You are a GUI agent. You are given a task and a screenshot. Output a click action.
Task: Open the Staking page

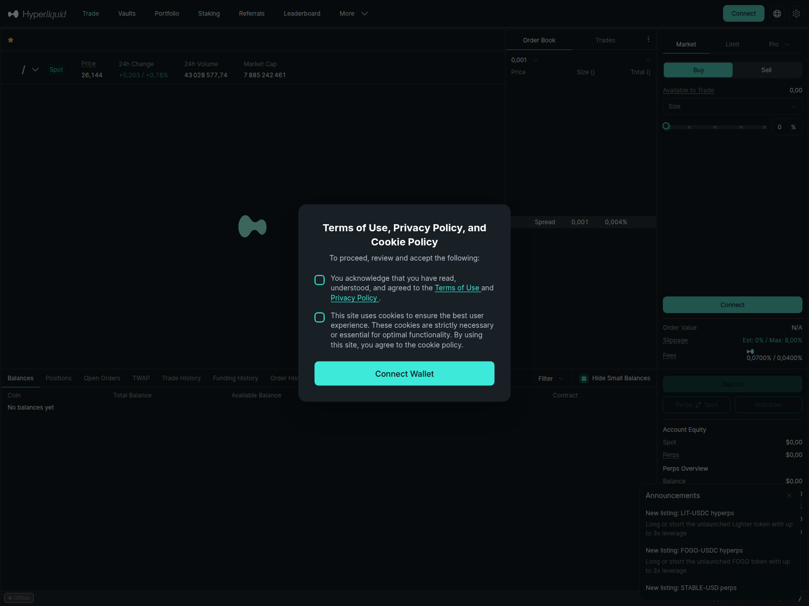[209, 14]
